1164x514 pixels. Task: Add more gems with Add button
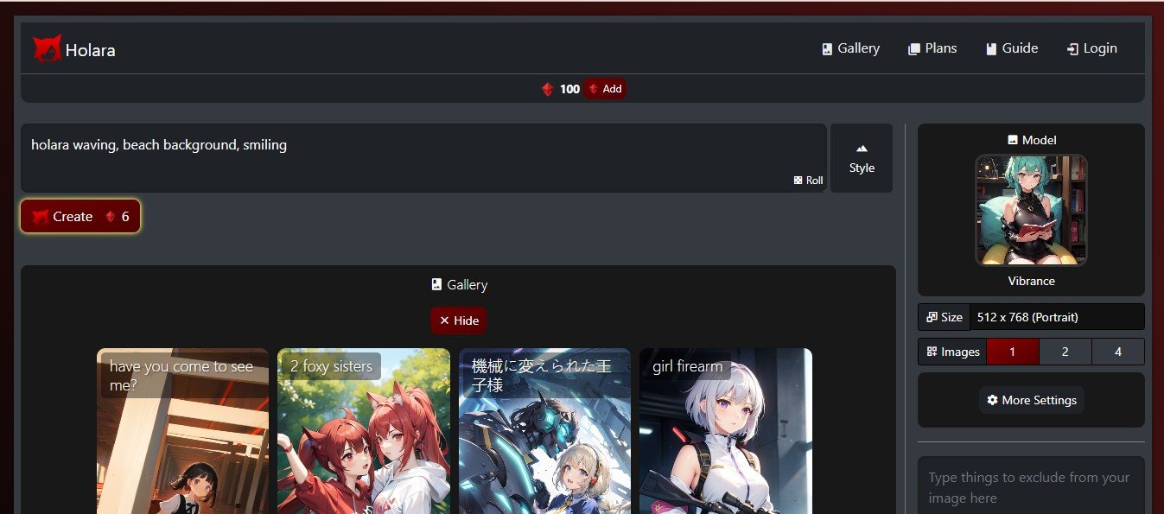coord(605,89)
